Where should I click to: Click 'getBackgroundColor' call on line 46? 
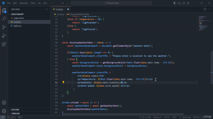click(x=114, y=62)
